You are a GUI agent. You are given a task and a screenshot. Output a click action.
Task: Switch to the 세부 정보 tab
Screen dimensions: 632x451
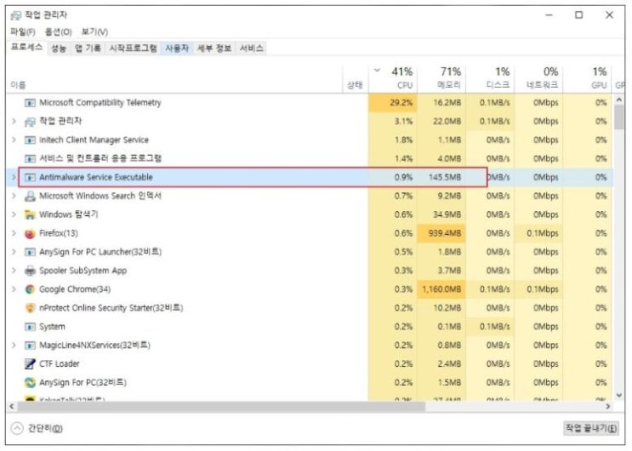click(x=214, y=49)
